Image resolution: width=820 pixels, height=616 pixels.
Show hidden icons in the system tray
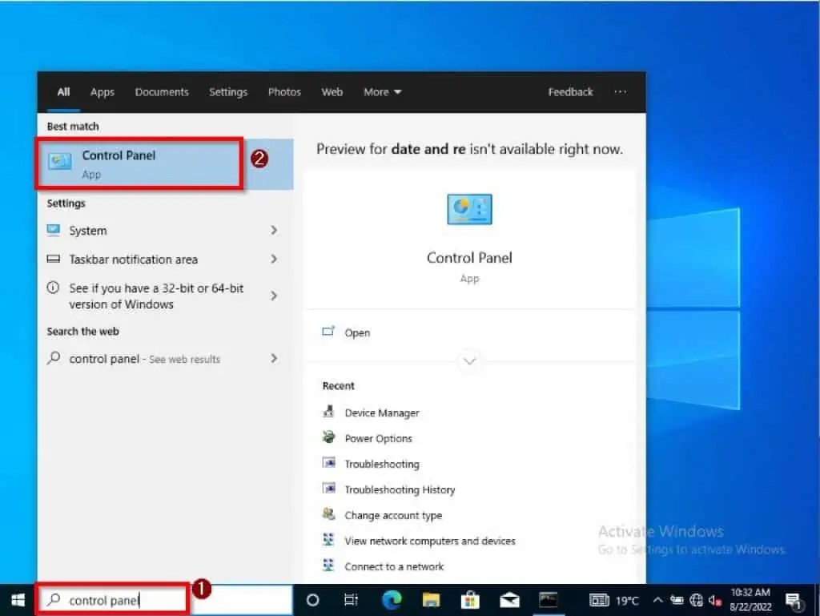tap(657, 599)
